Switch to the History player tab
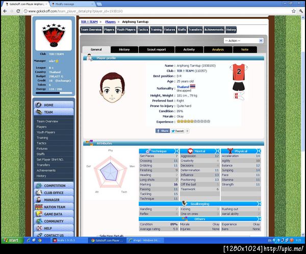 124,49
